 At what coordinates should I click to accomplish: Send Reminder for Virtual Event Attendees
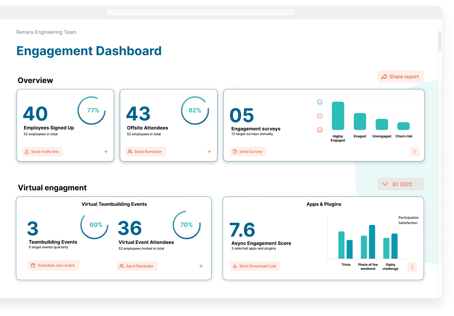pyautogui.click(x=137, y=266)
